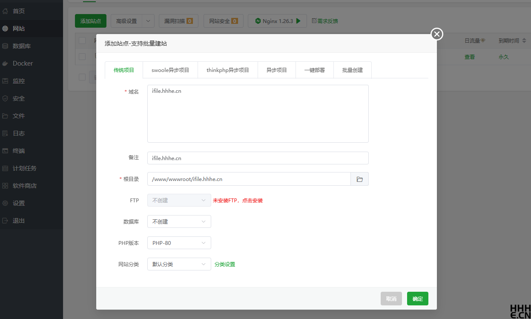
Task: Select the 数据库 database icon in sidebar
Action: [x=5, y=46]
